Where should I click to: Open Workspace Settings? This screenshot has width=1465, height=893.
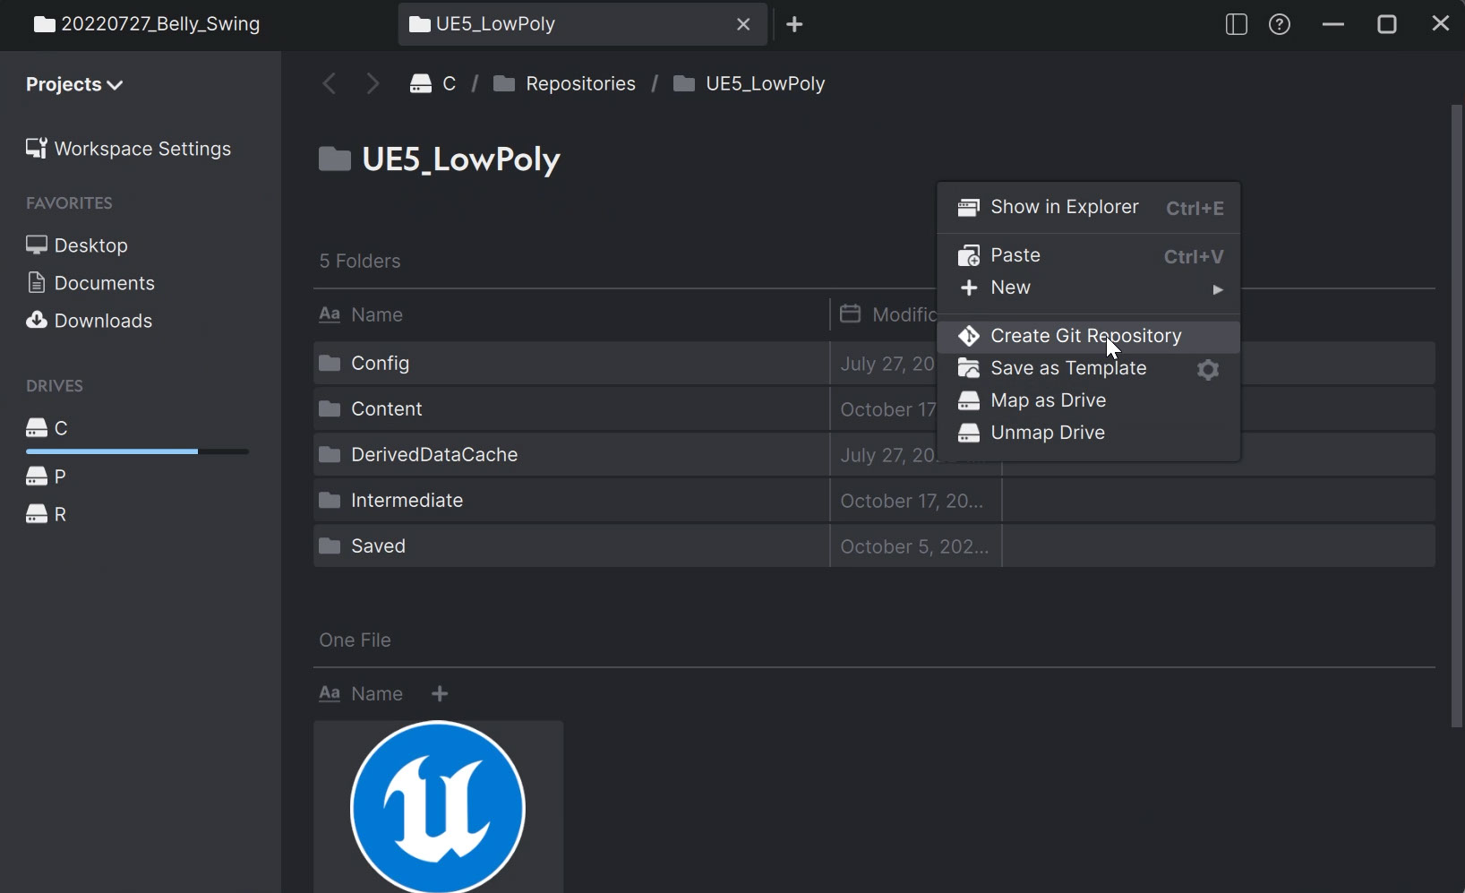(128, 149)
